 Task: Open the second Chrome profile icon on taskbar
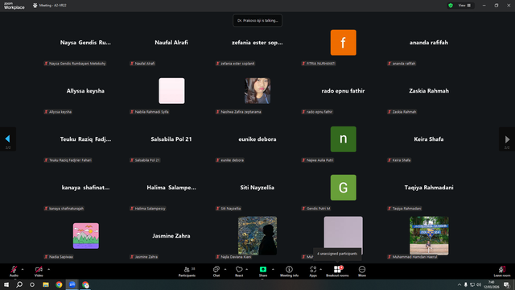(85, 284)
